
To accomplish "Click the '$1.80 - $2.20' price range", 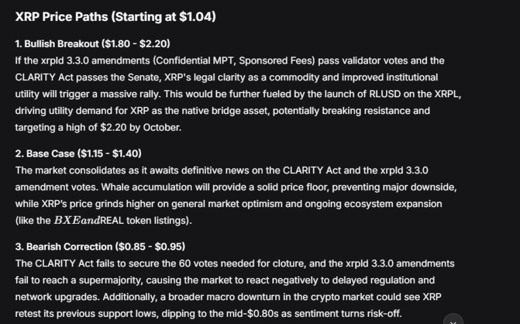I will click(x=136, y=44).
